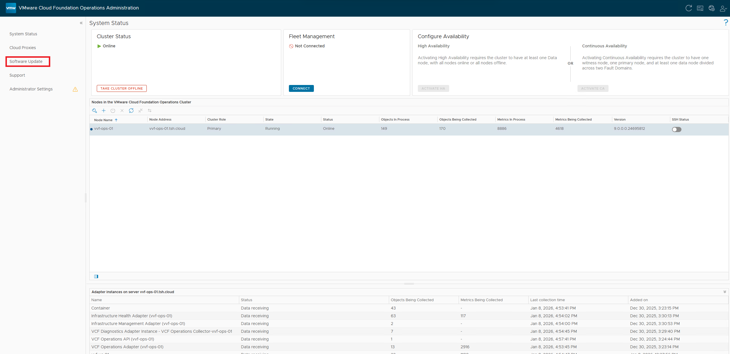The height and width of the screenshot is (354, 730).
Task: Click the column chooser icon below nodes table
Action: [x=96, y=276]
